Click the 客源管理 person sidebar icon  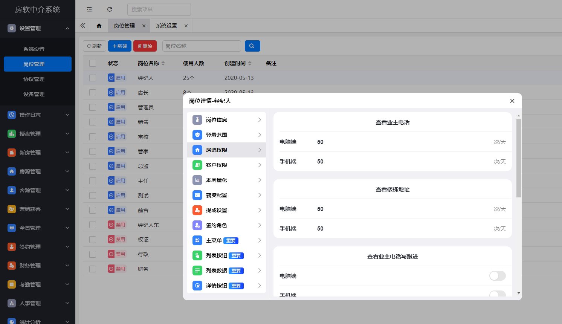(x=12, y=190)
